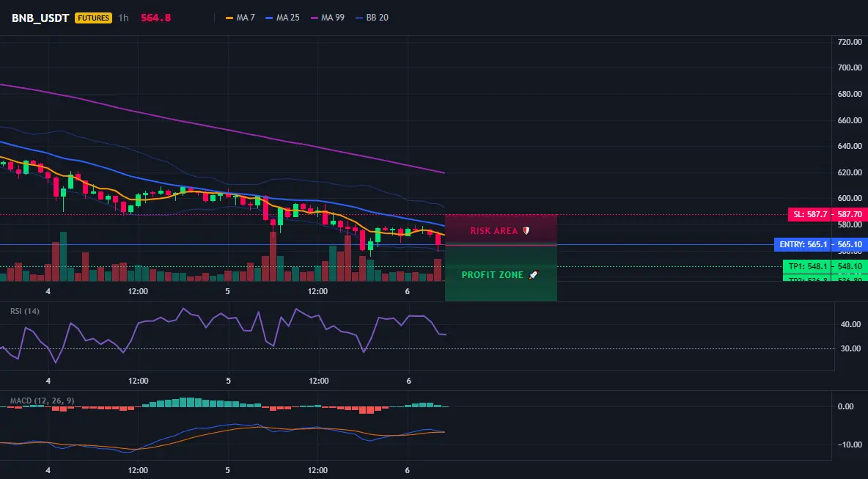The image size is (868, 479).
Task: Click the MACD (12, 26, 9) indicator label
Action: point(42,401)
